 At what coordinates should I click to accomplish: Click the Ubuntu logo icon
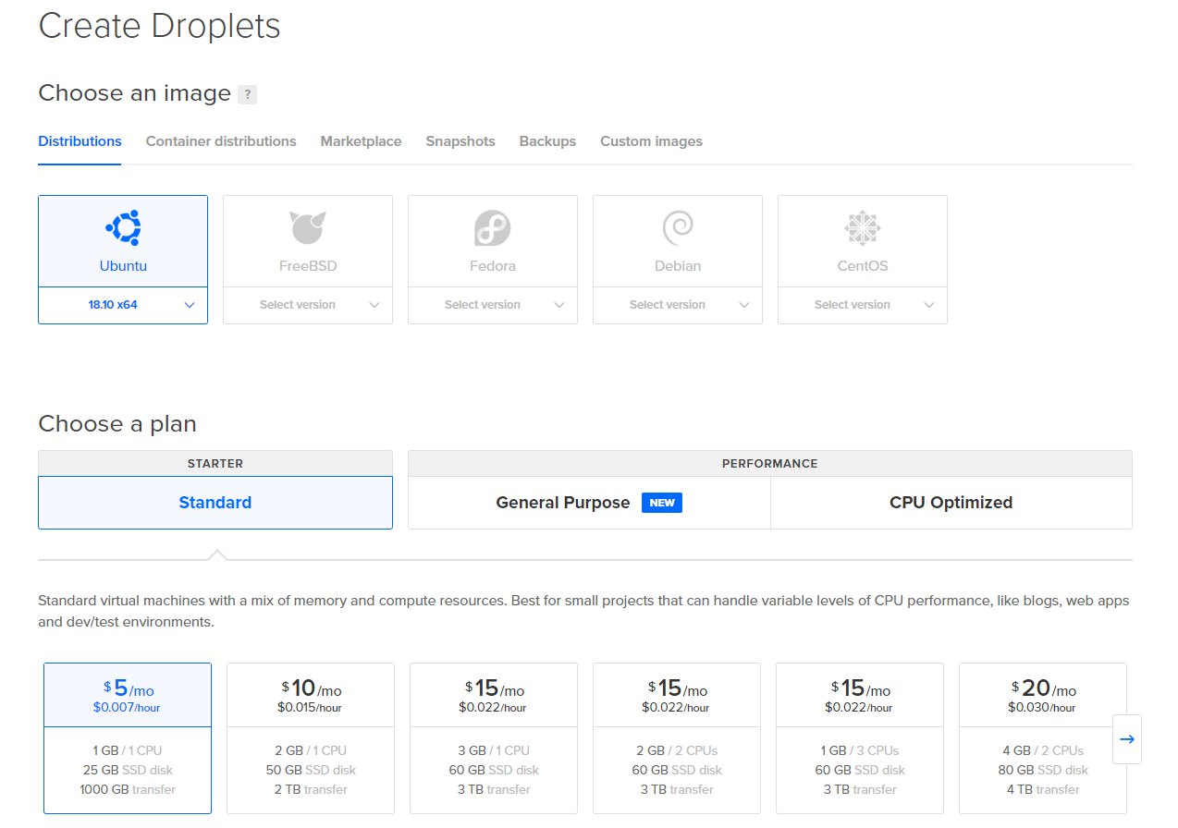[123, 227]
